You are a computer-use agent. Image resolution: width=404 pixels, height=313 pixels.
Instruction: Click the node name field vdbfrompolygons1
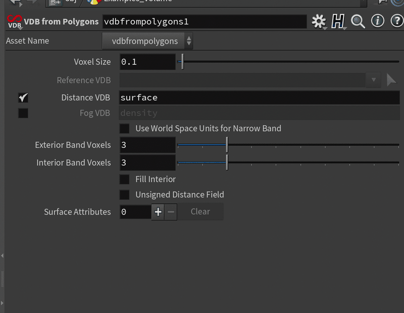click(204, 22)
